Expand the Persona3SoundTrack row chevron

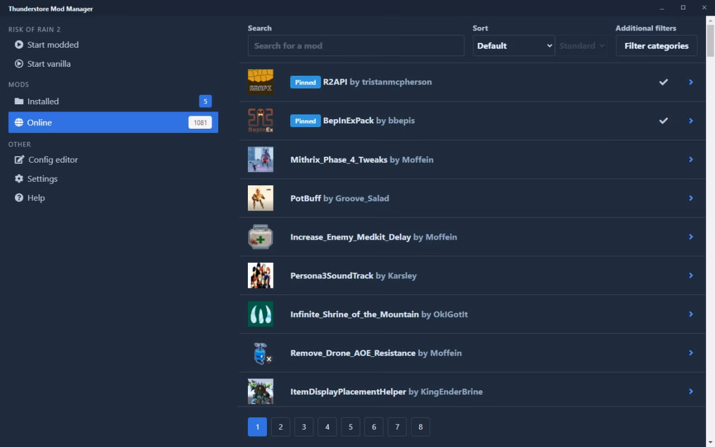[x=691, y=275]
